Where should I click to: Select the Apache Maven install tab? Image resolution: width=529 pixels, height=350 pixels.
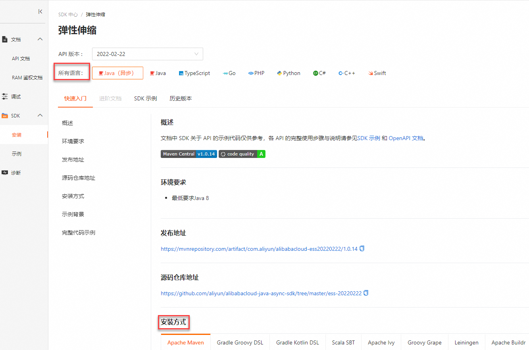click(186, 342)
